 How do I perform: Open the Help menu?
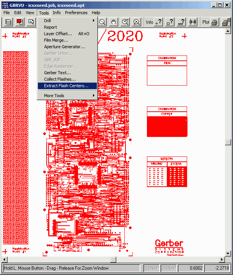[96, 13]
